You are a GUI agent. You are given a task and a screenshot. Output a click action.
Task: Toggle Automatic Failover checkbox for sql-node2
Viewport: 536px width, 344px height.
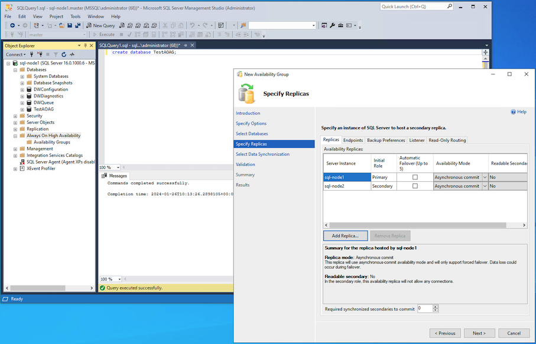coord(415,186)
